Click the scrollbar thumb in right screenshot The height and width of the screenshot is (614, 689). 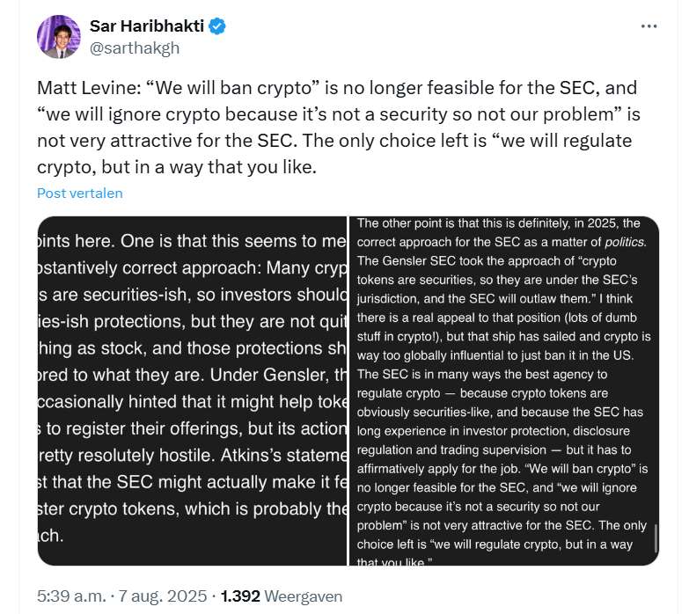(656, 537)
